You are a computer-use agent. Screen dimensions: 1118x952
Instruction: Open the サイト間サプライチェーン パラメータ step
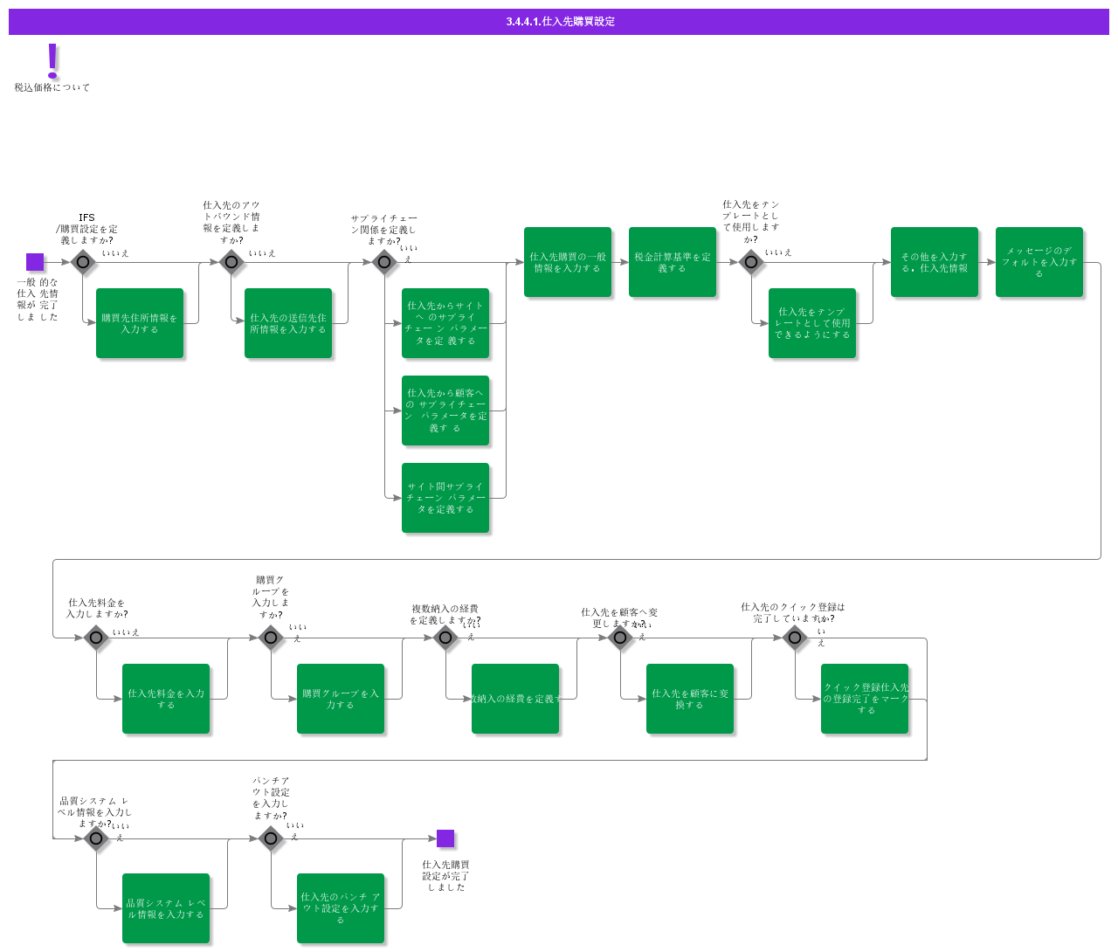click(445, 498)
